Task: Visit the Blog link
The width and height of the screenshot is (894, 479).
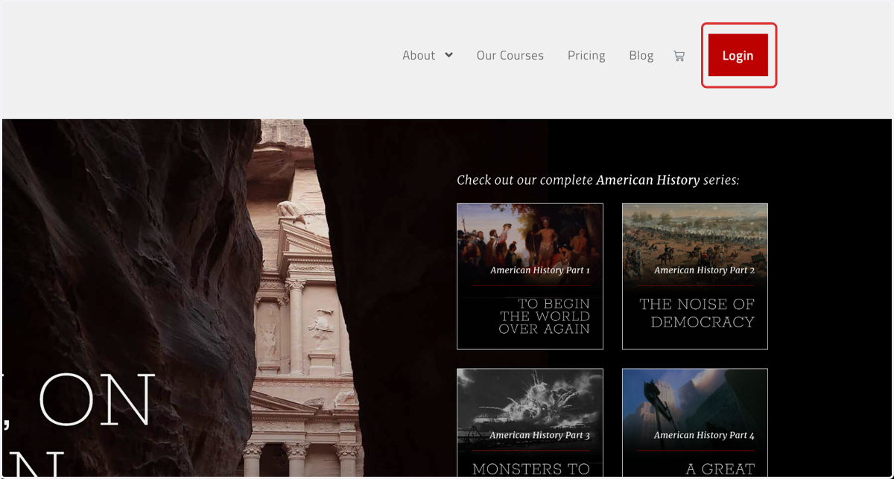Action: pos(641,56)
